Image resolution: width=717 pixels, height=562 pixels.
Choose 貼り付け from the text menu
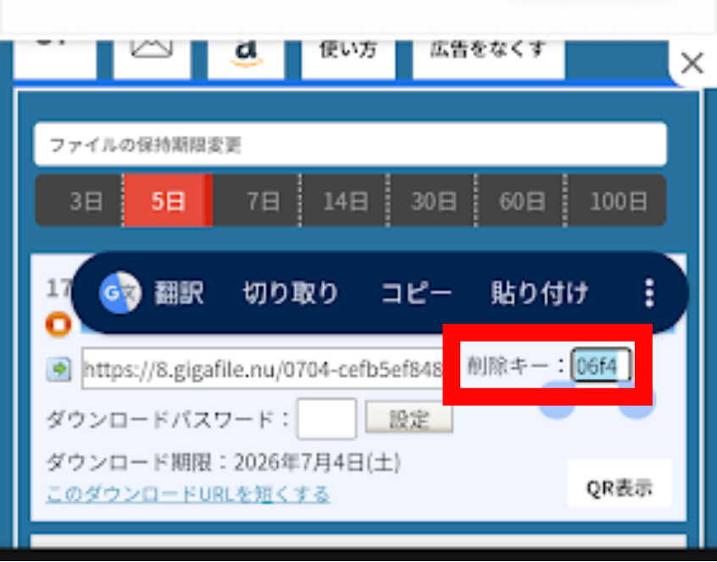point(540,293)
